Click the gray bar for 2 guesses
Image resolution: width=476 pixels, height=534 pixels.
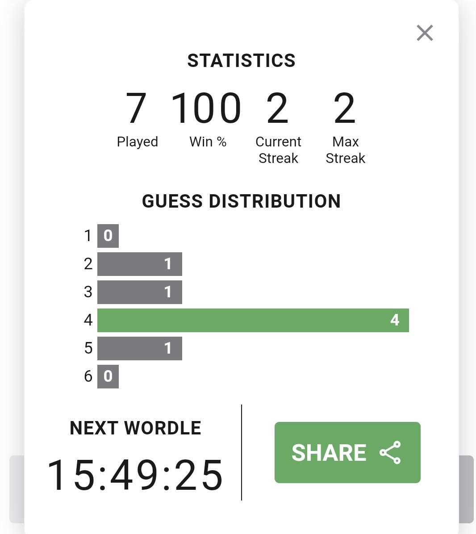click(140, 264)
